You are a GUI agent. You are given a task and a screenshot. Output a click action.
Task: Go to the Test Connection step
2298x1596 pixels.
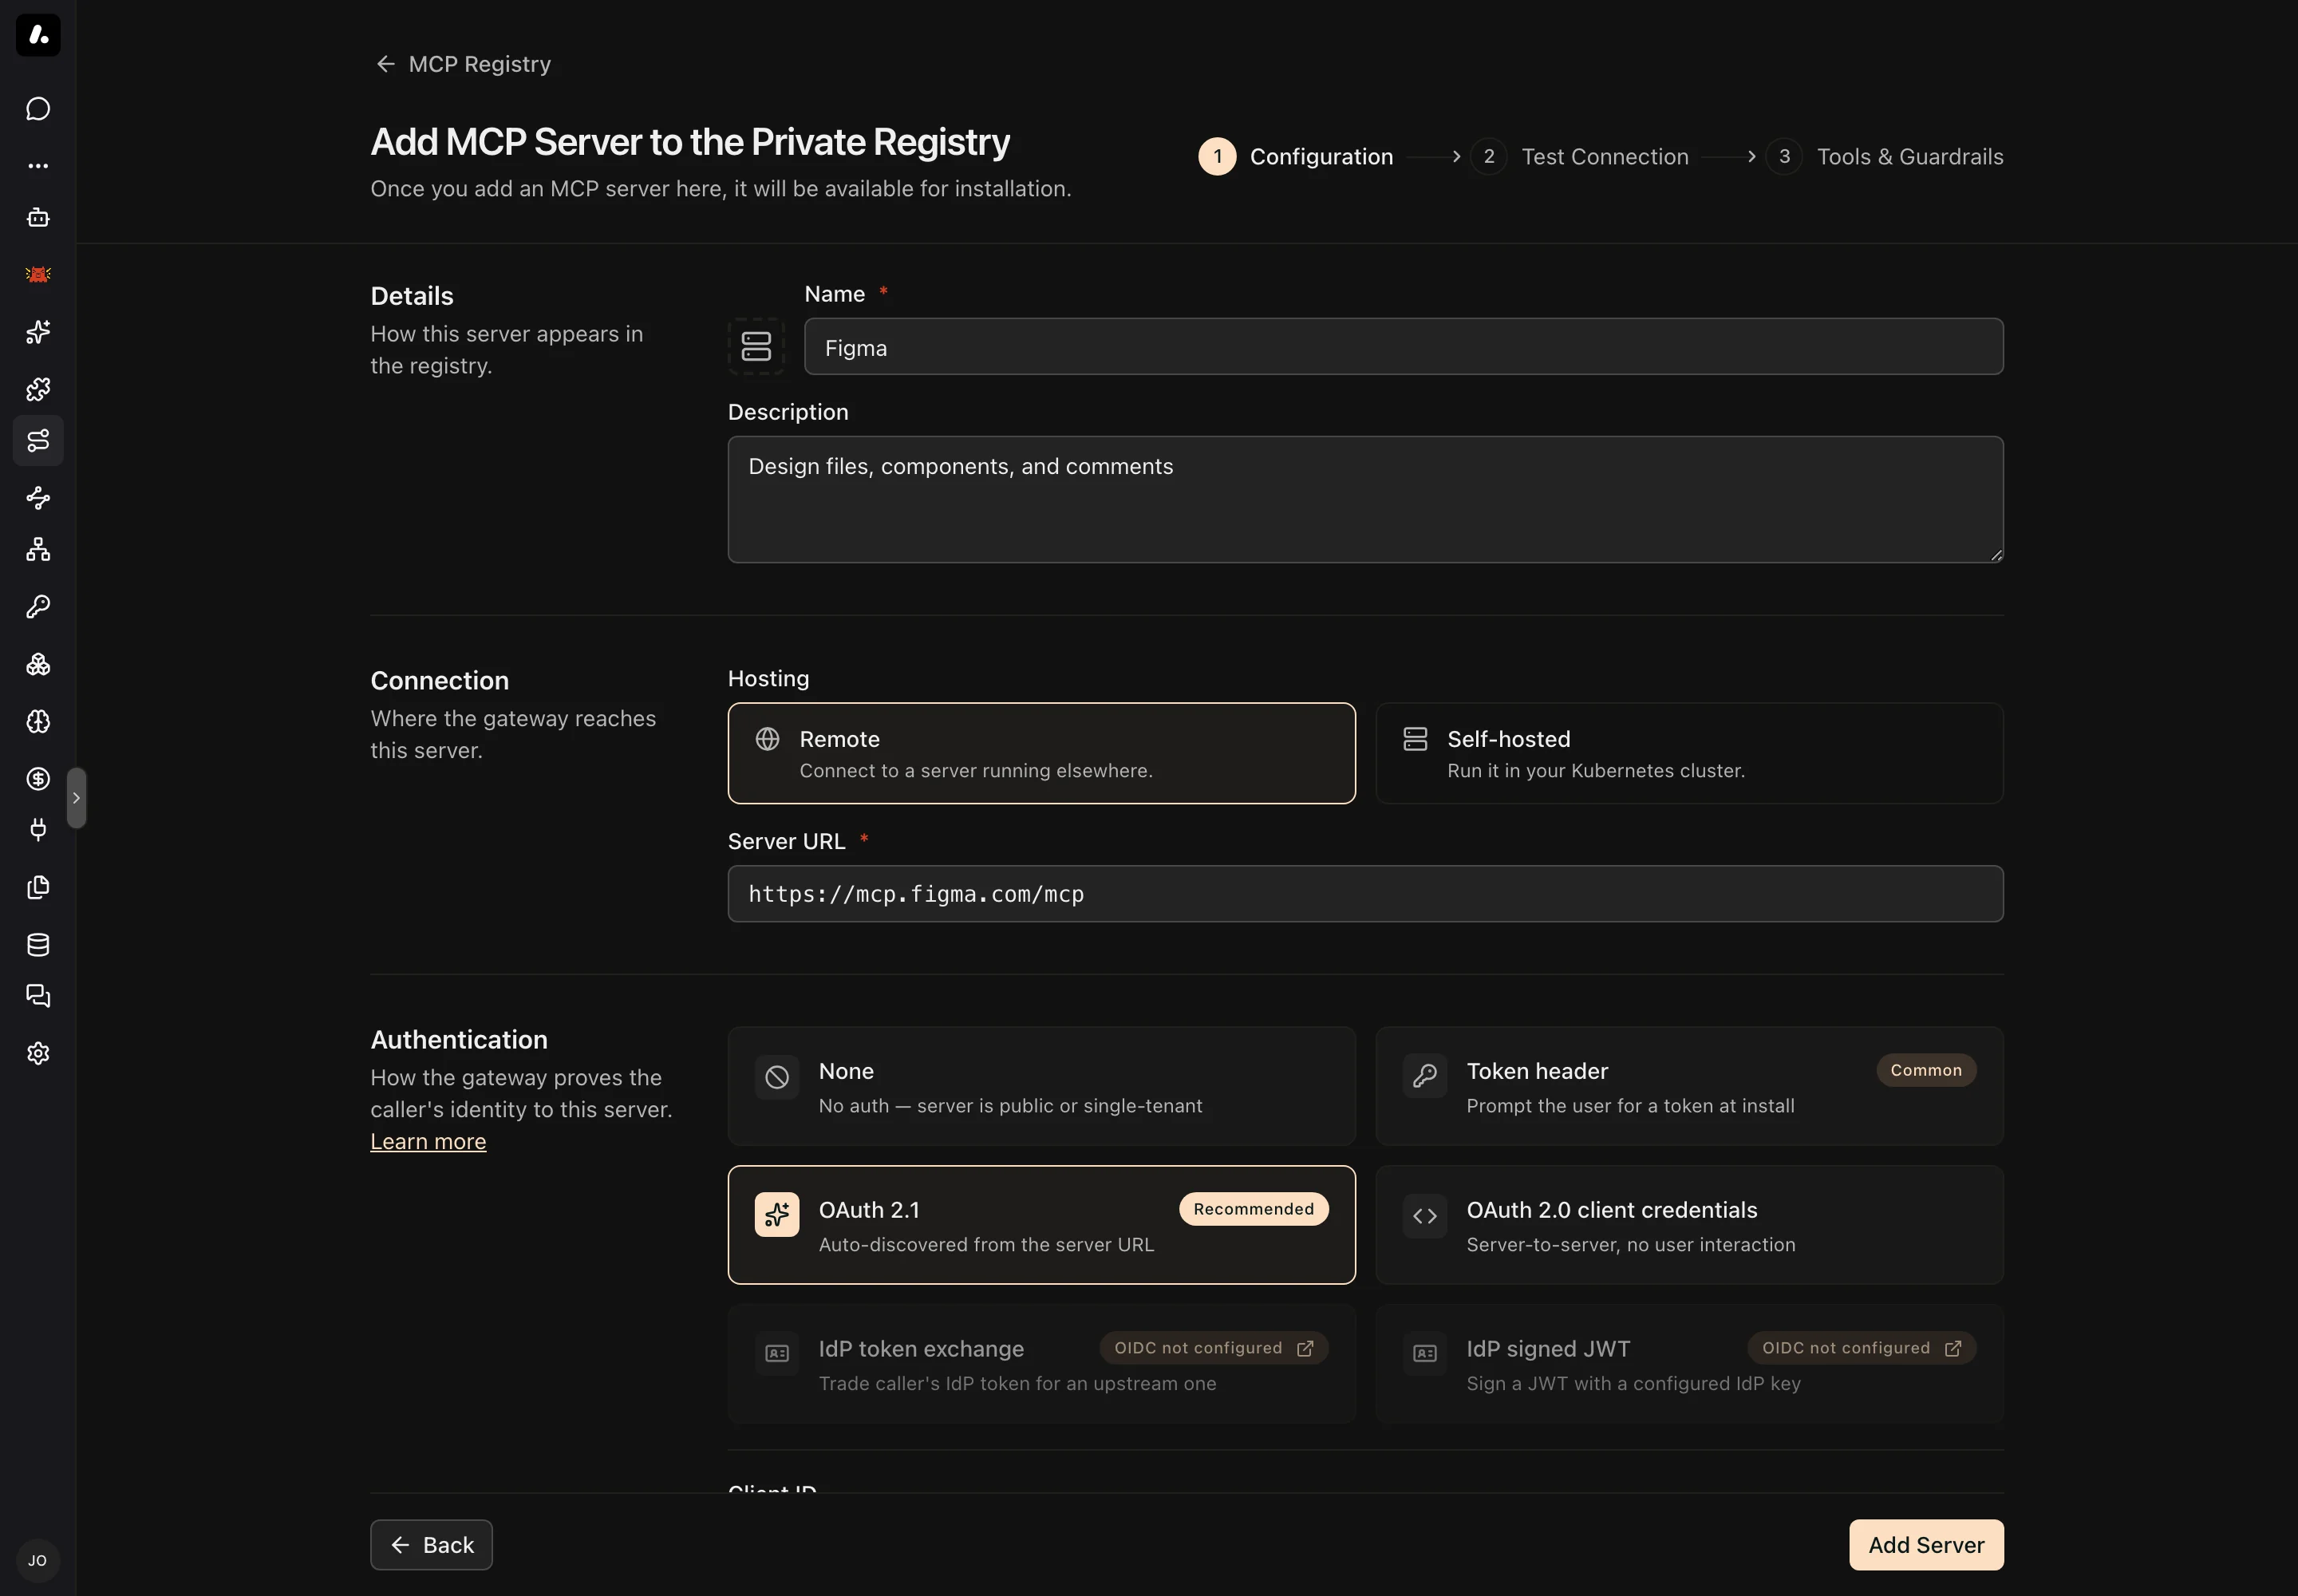coord(1580,157)
